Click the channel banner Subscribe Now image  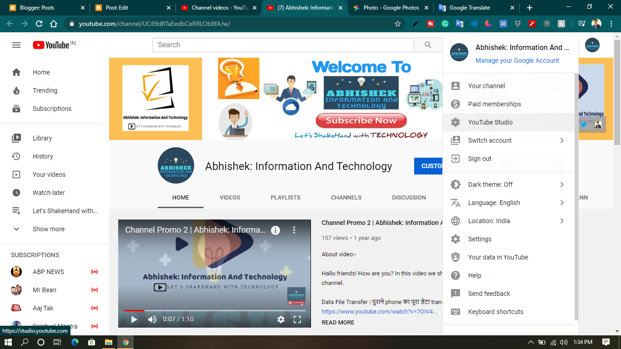(x=361, y=120)
